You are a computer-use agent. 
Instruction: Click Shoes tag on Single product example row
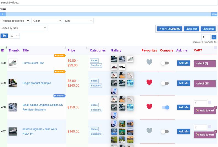tap(94, 81)
